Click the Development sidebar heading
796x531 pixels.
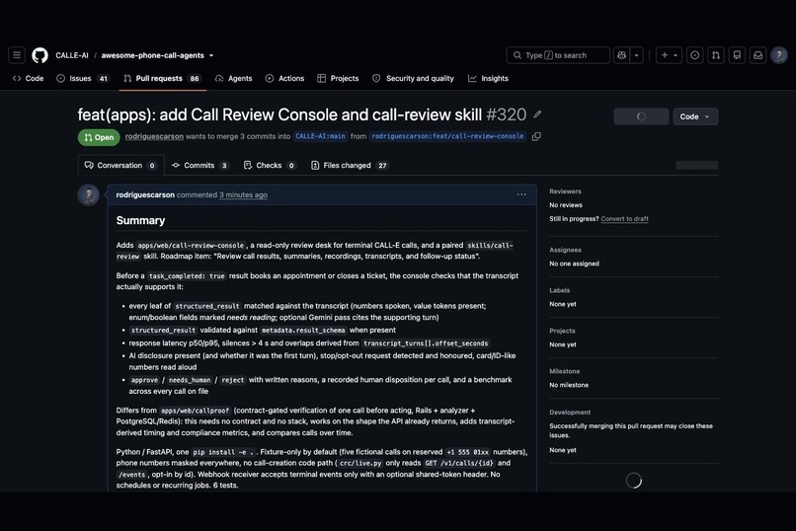(x=570, y=413)
